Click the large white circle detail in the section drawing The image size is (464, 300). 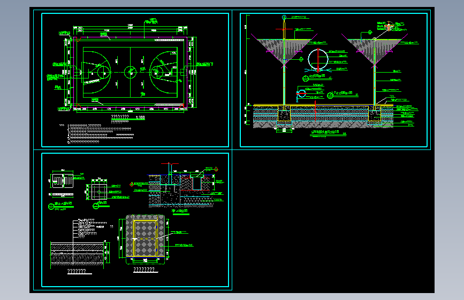click(x=318, y=59)
